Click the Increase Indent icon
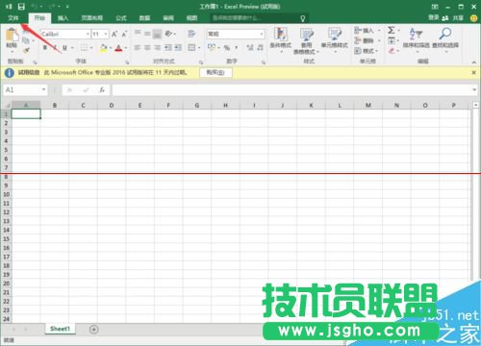The height and width of the screenshot is (346, 481). [x=178, y=48]
